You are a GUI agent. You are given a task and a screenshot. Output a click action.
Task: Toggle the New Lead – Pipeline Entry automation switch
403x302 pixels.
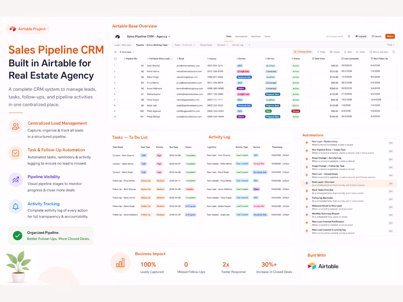[391, 143]
